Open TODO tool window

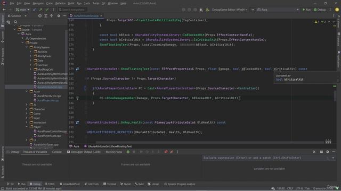50,184
